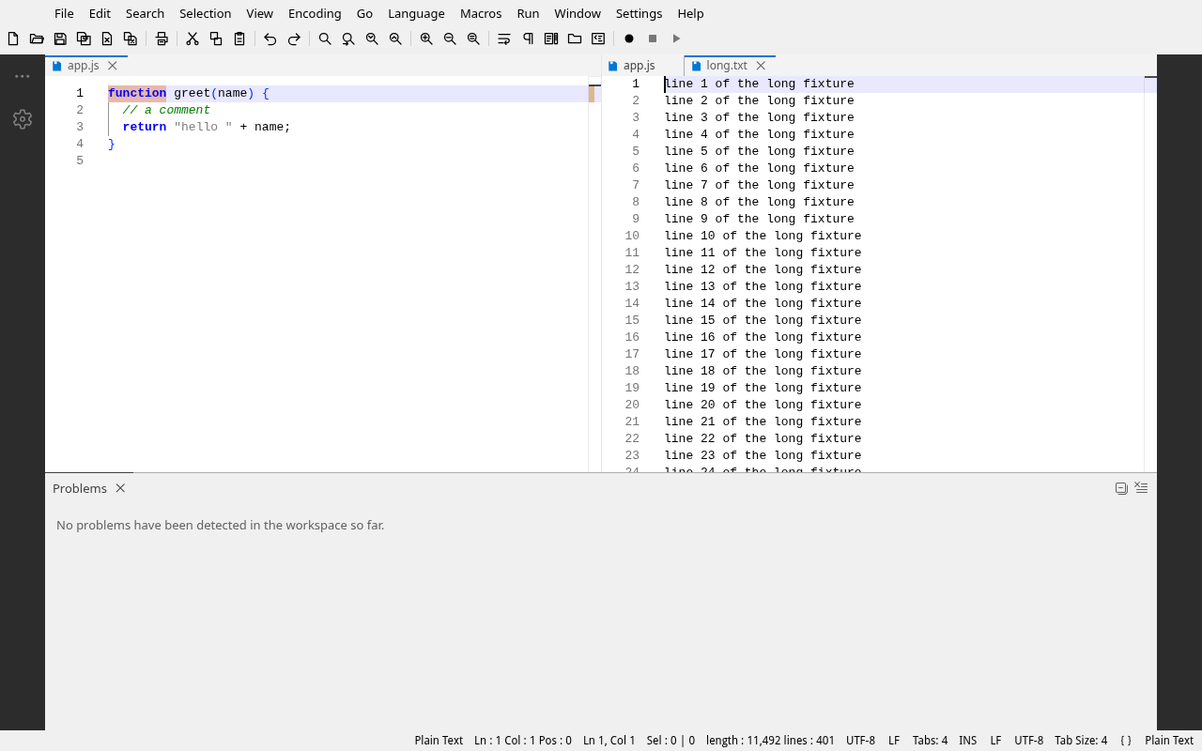Click "line 12 of the long fixture" text
This screenshot has width=1202, height=751.
click(x=763, y=269)
